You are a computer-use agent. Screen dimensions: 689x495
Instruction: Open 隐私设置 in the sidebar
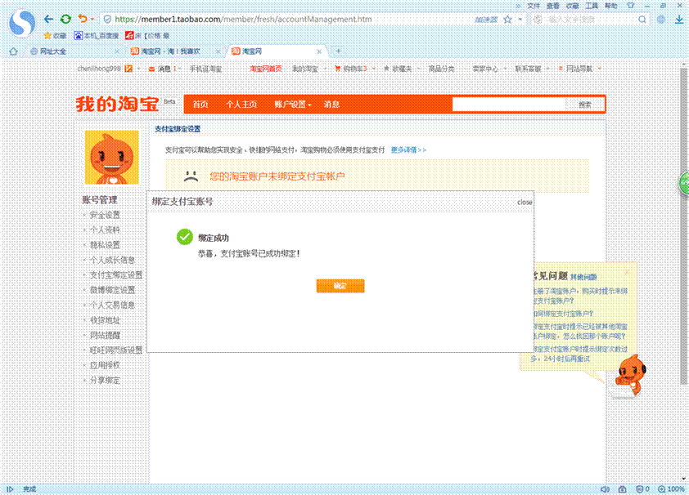click(105, 245)
